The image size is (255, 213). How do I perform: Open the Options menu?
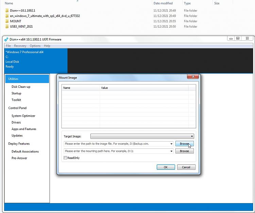pos(35,46)
